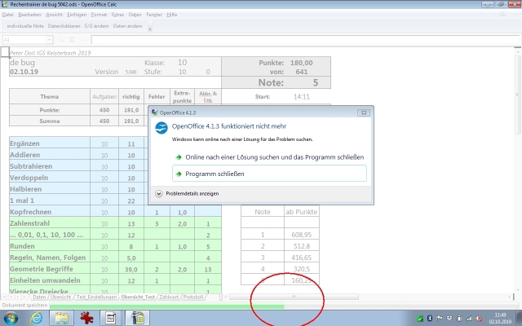
Task: Click DatenAddieren toolbar button
Action: tap(64, 26)
